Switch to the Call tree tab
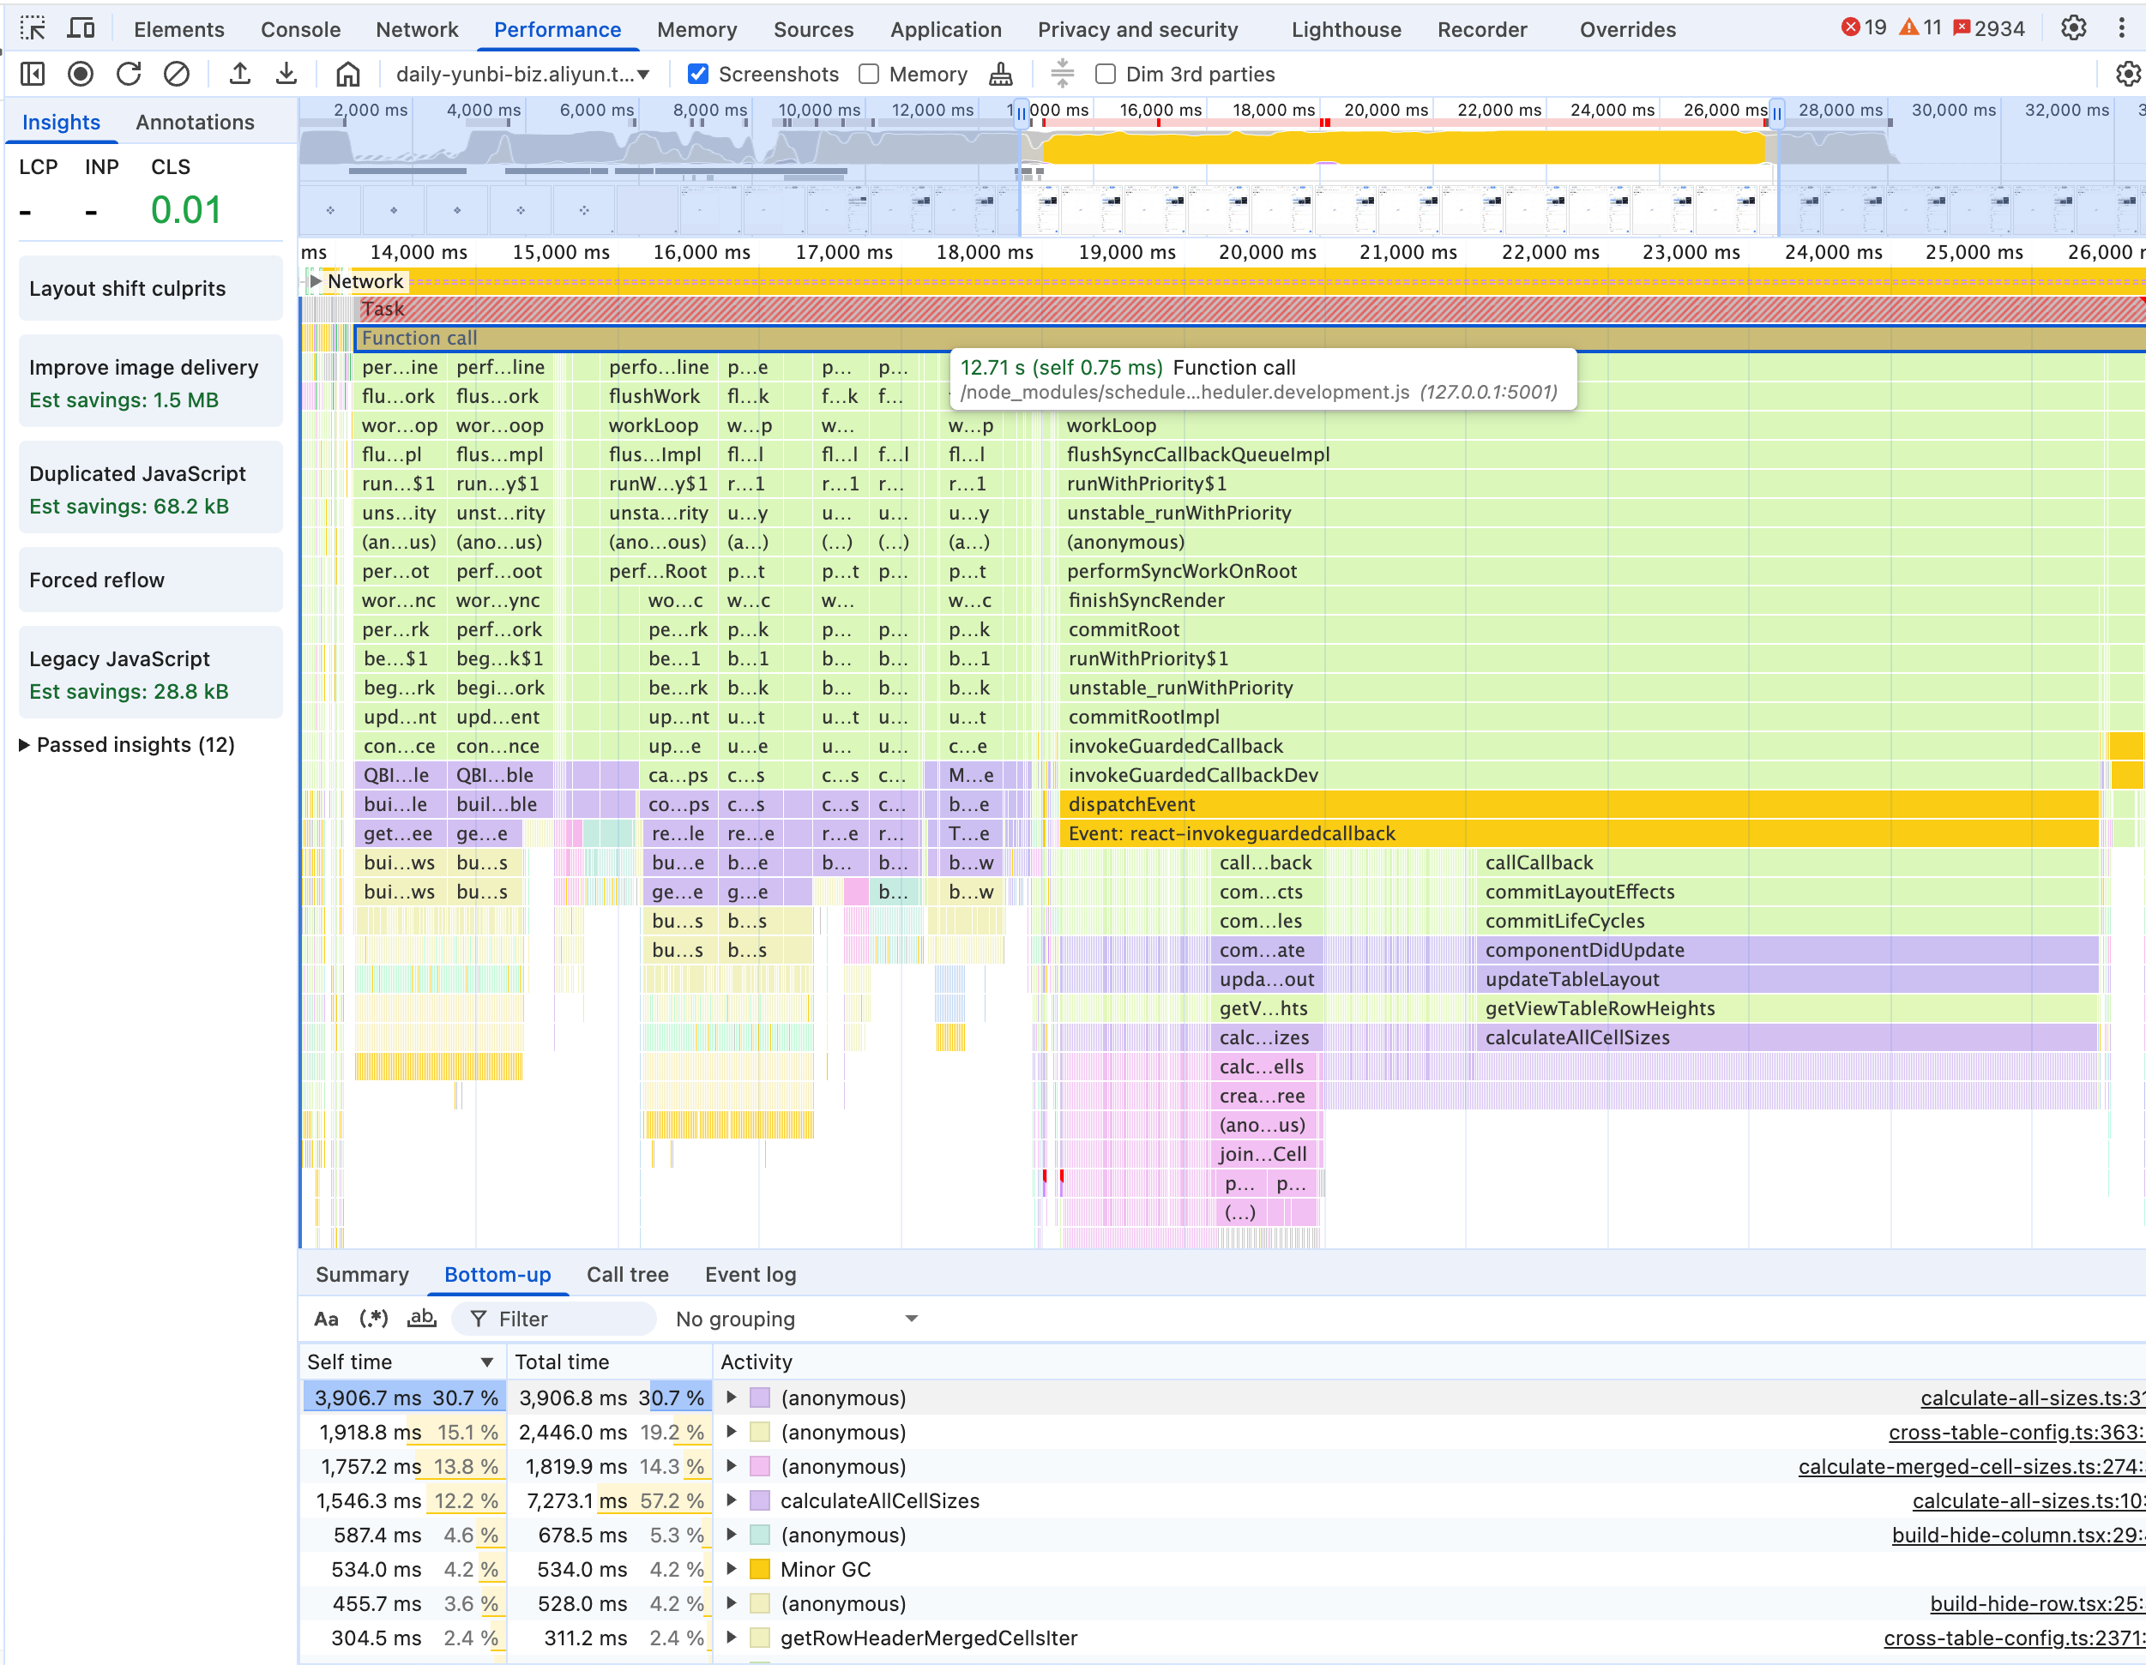Viewport: 2146px width, 1665px height. point(627,1274)
